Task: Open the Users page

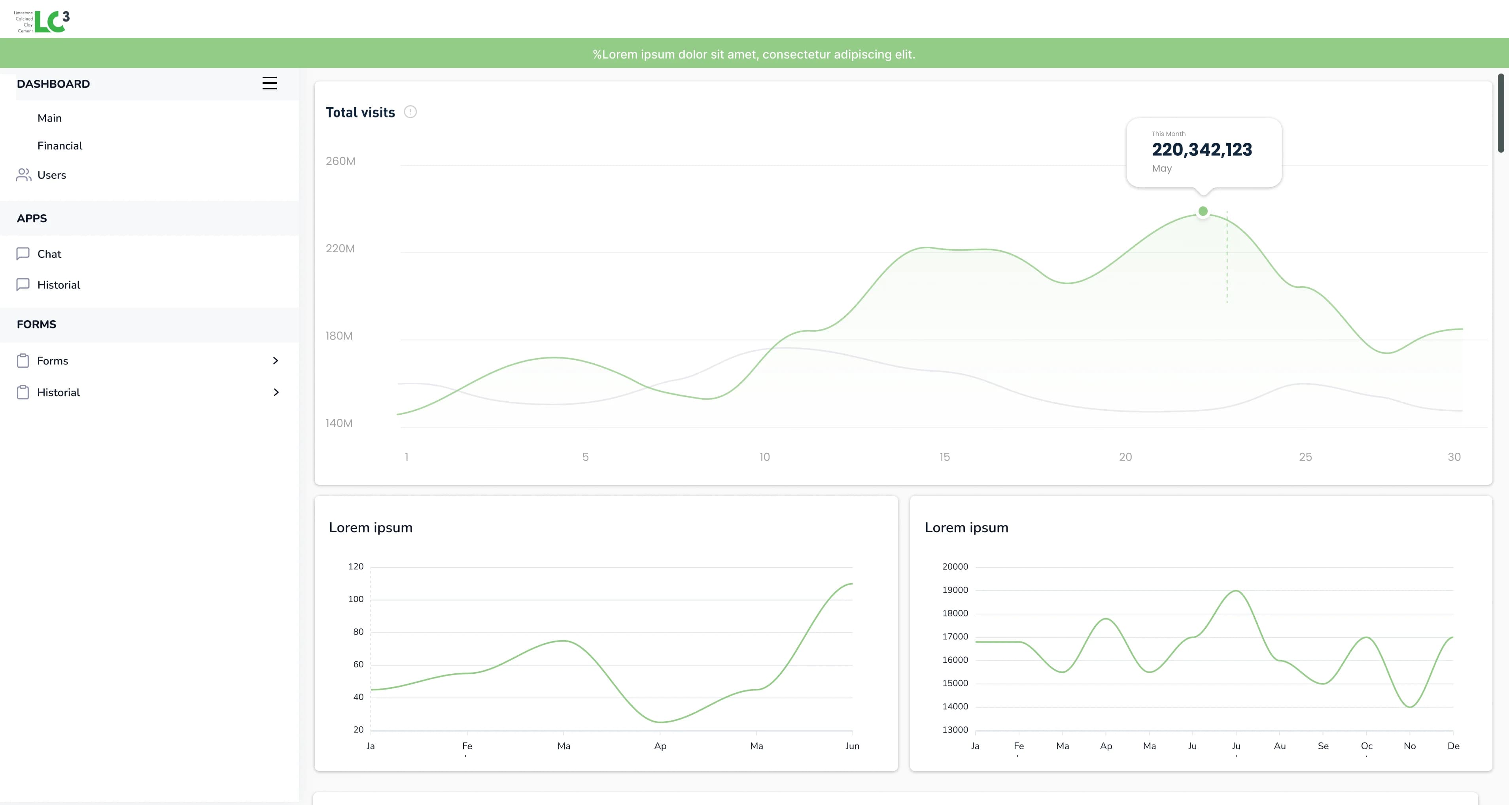Action: (x=51, y=175)
